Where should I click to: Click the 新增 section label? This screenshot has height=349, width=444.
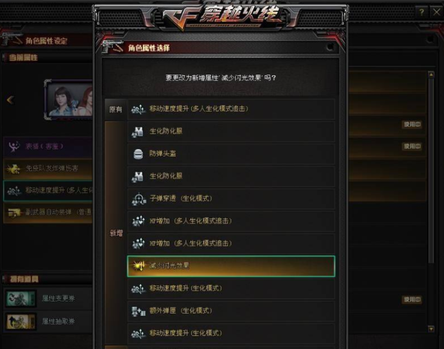click(x=116, y=233)
